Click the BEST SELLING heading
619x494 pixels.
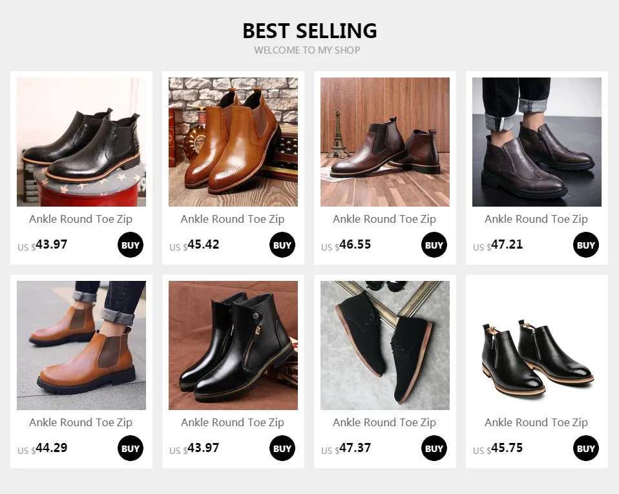click(x=309, y=31)
